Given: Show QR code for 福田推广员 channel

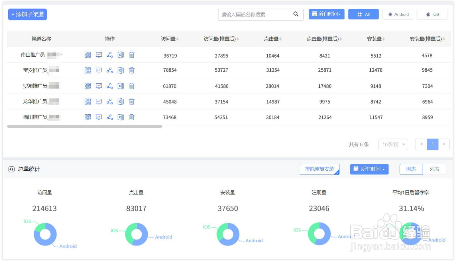Looking at the screenshot, I should pos(88,117).
